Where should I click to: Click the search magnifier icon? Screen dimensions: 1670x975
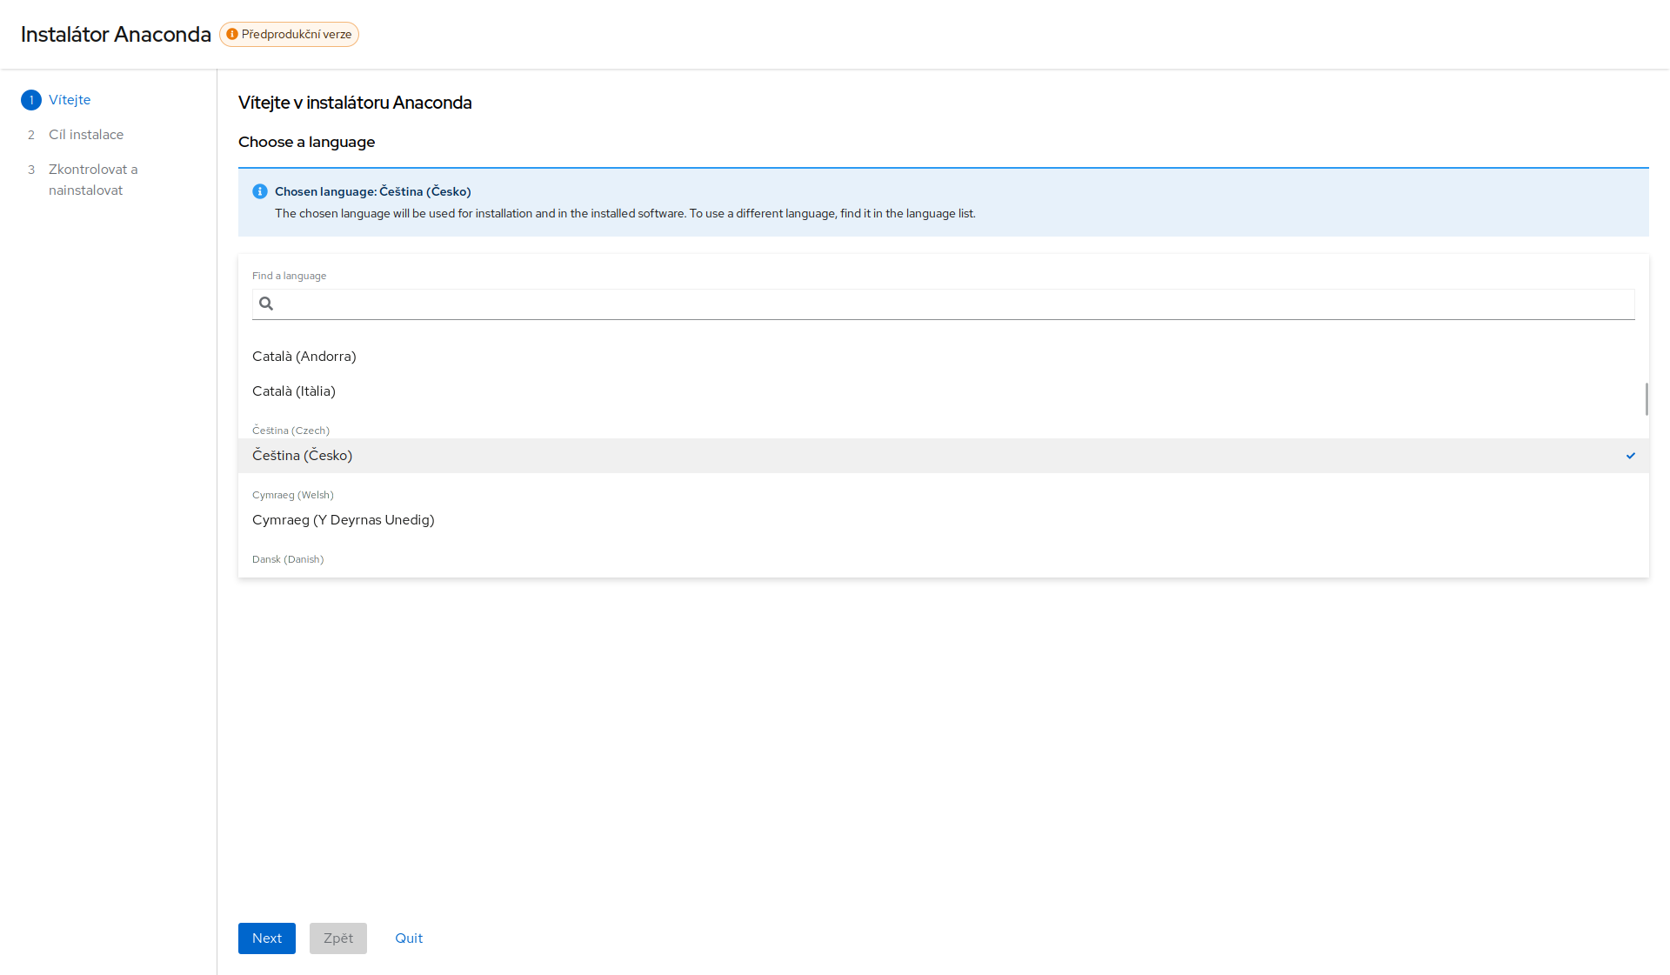tap(266, 304)
